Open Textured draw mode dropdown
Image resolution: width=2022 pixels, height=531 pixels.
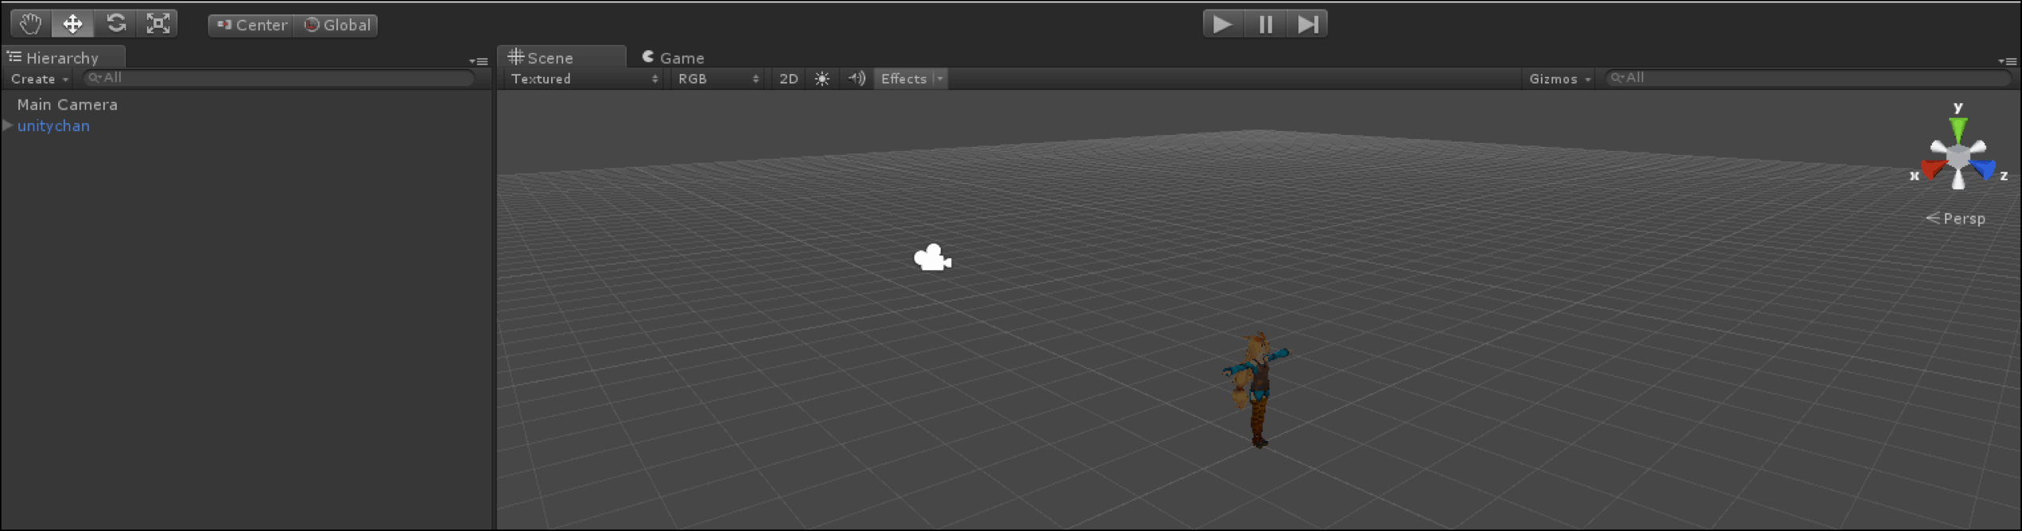click(584, 79)
